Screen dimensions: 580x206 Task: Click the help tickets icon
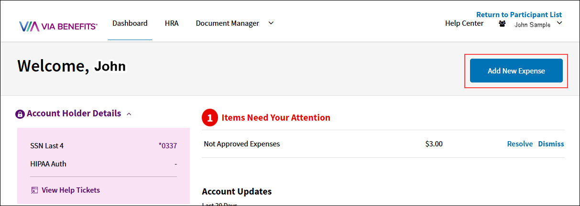tap(34, 190)
